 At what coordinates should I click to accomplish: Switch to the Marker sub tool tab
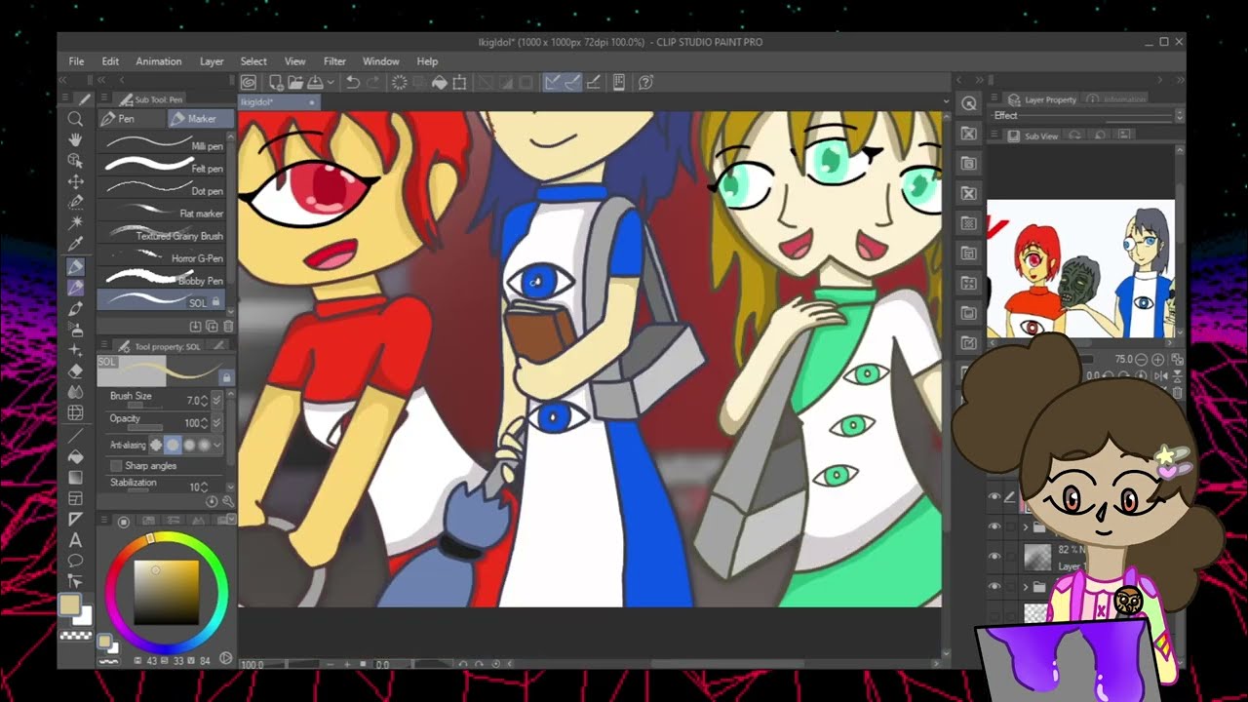click(201, 119)
